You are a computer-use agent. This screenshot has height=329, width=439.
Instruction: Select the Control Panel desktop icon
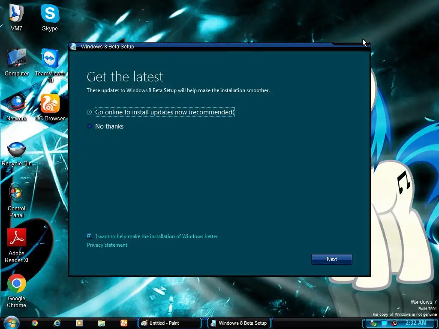(16, 200)
